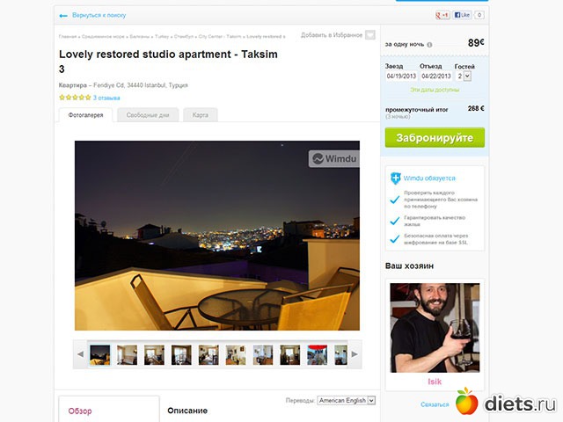Click the Wimdu shield icon
This screenshot has height=422, width=563.
[x=396, y=178]
